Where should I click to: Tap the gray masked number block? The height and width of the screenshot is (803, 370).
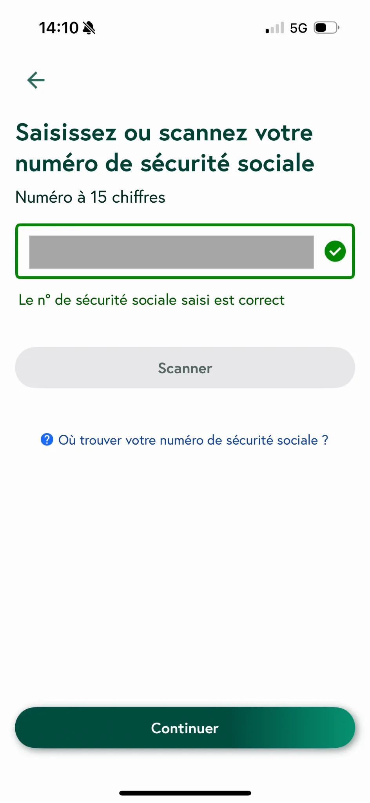pyautogui.click(x=171, y=252)
